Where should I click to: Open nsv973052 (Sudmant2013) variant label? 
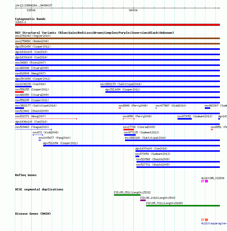pyautogui.click(x=195, y=116)
